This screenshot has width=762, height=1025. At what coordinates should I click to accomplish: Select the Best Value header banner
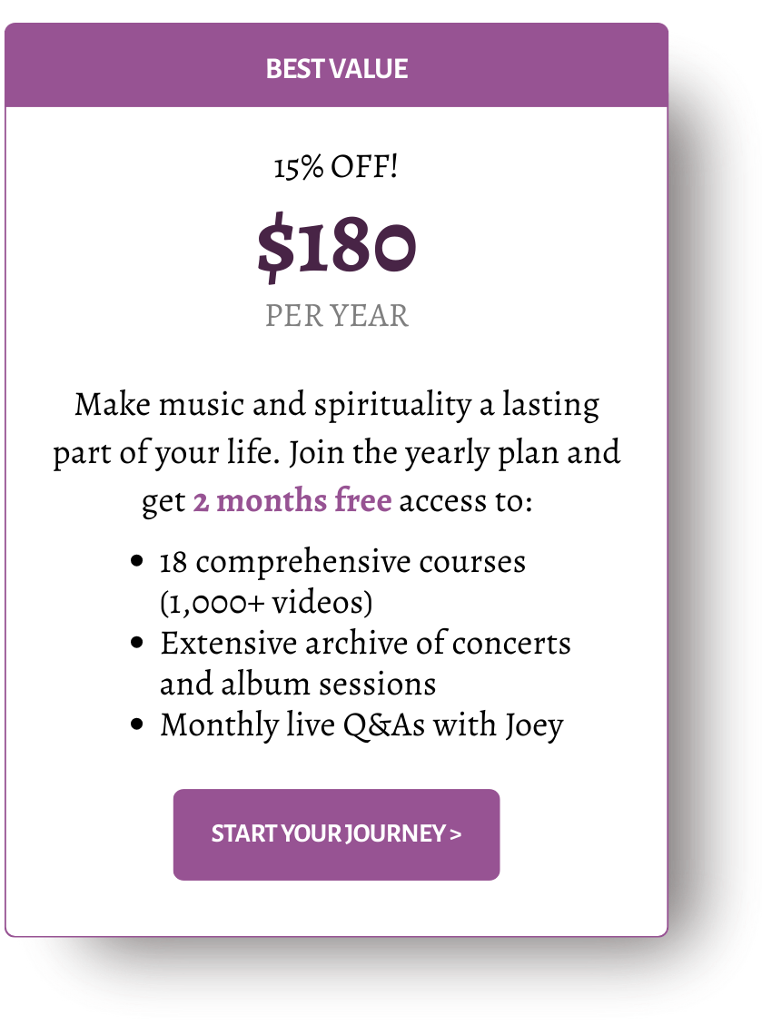(336, 65)
